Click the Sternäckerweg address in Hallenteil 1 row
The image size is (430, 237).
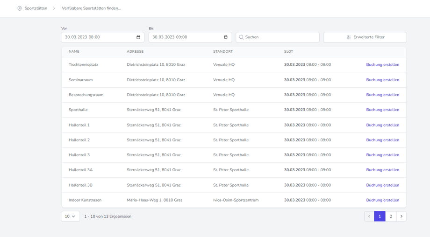point(154,125)
